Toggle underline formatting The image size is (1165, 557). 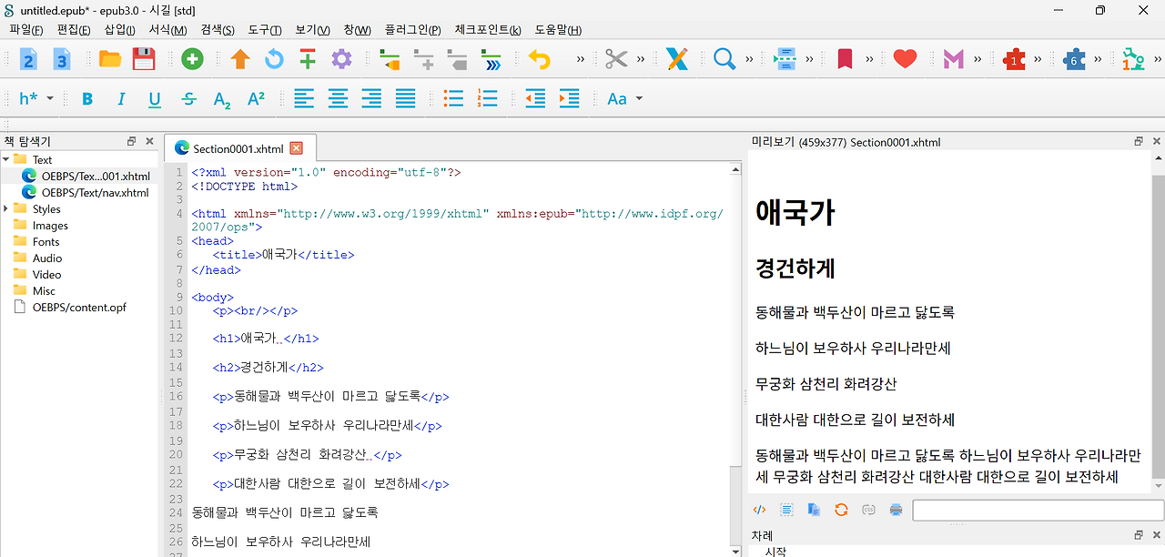pos(155,98)
